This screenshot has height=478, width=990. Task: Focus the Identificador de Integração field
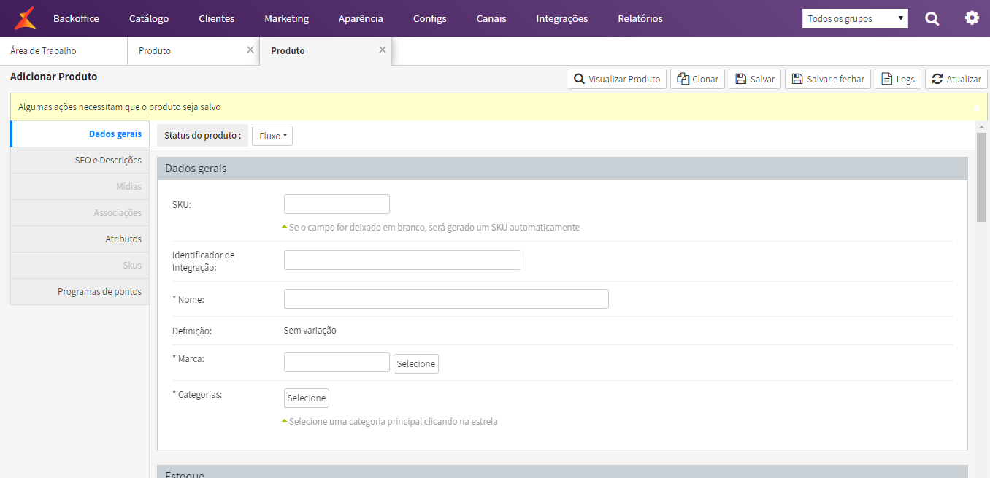(402, 260)
